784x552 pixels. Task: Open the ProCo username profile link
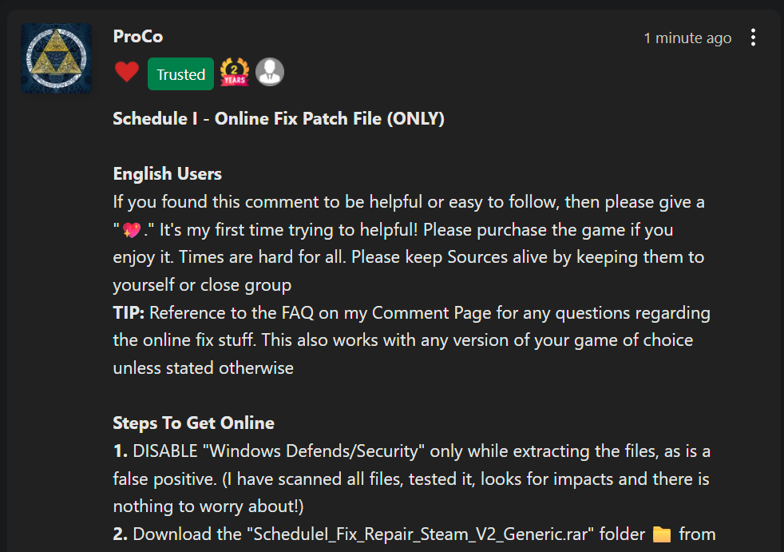point(138,37)
